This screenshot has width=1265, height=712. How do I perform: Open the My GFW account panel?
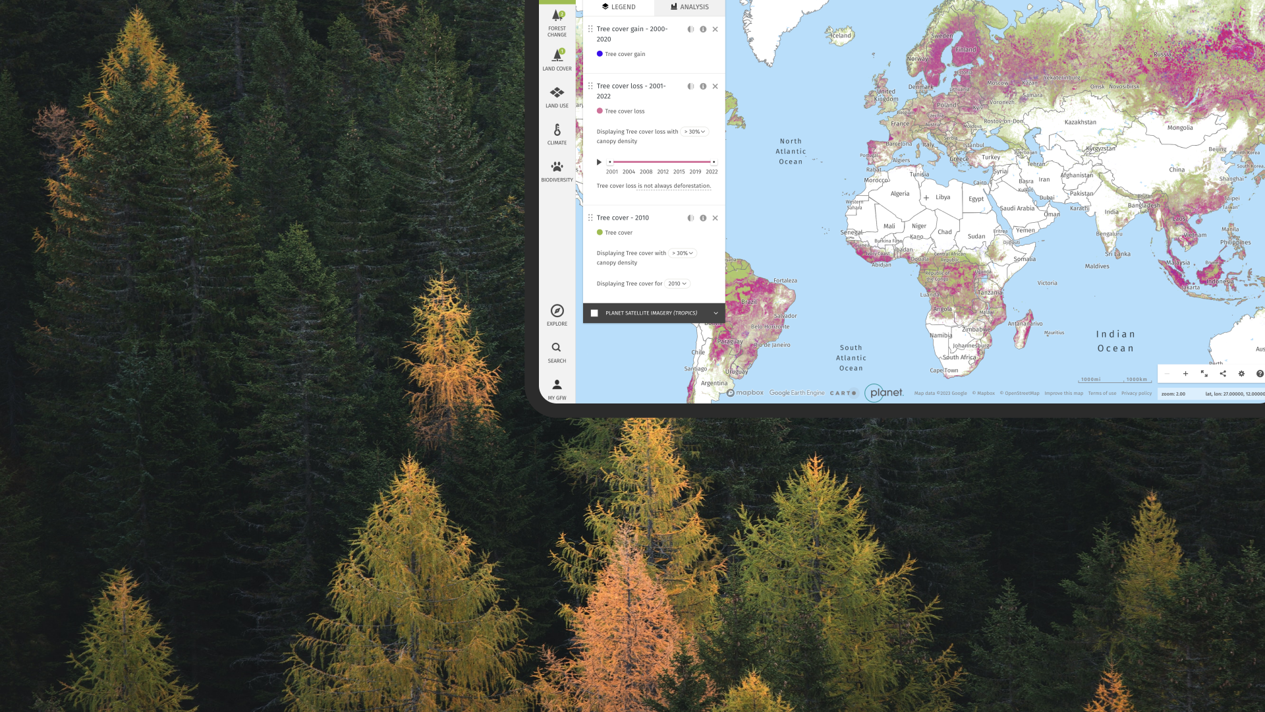(x=557, y=386)
